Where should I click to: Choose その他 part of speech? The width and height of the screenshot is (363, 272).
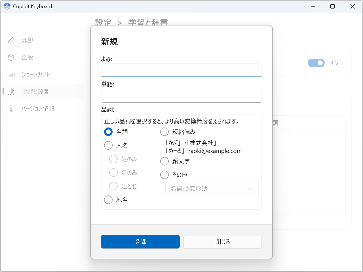coord(164,175)
